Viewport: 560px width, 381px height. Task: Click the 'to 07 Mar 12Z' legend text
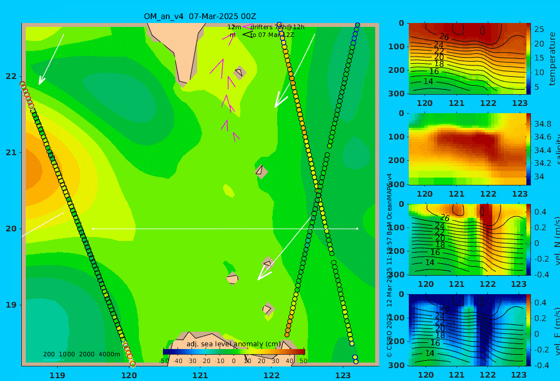272,35
